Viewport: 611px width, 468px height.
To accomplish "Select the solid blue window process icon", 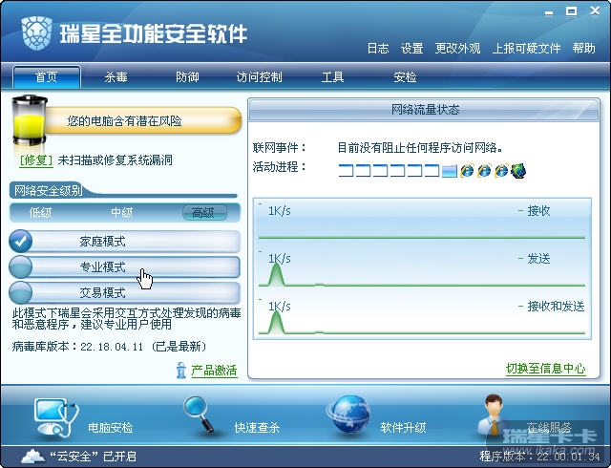I will point(449,171).
